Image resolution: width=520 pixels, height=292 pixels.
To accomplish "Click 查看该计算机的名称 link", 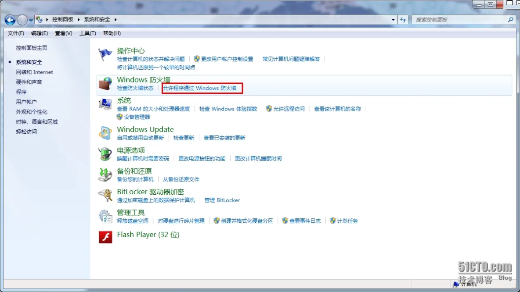I will [x=338, y=109].
